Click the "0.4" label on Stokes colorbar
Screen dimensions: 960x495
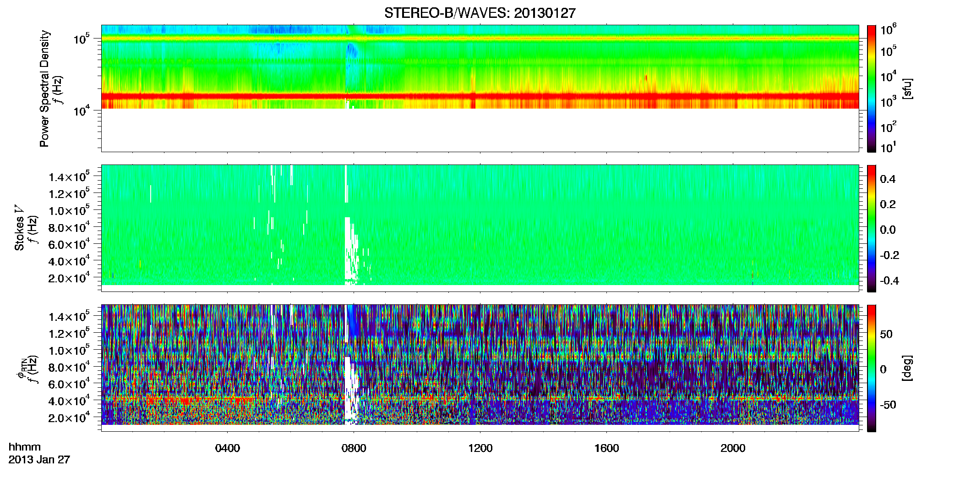coord(888,179)
